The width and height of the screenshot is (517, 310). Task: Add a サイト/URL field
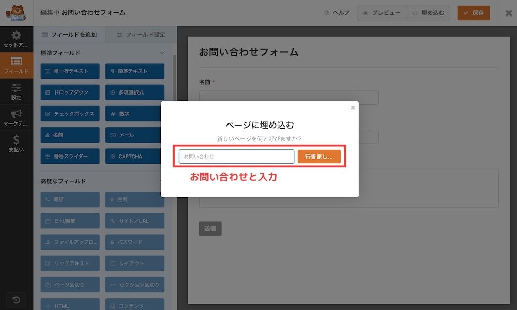[135, 221]
